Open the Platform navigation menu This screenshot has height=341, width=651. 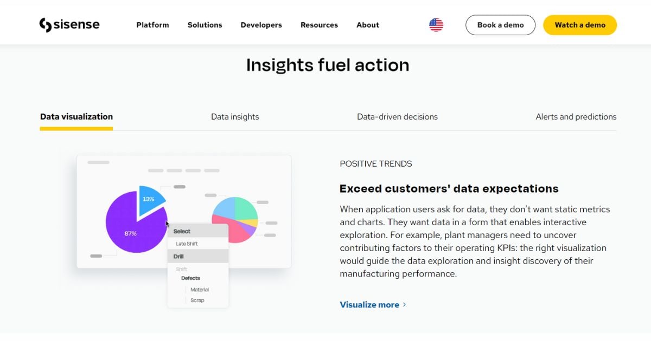tap(152, 25)
